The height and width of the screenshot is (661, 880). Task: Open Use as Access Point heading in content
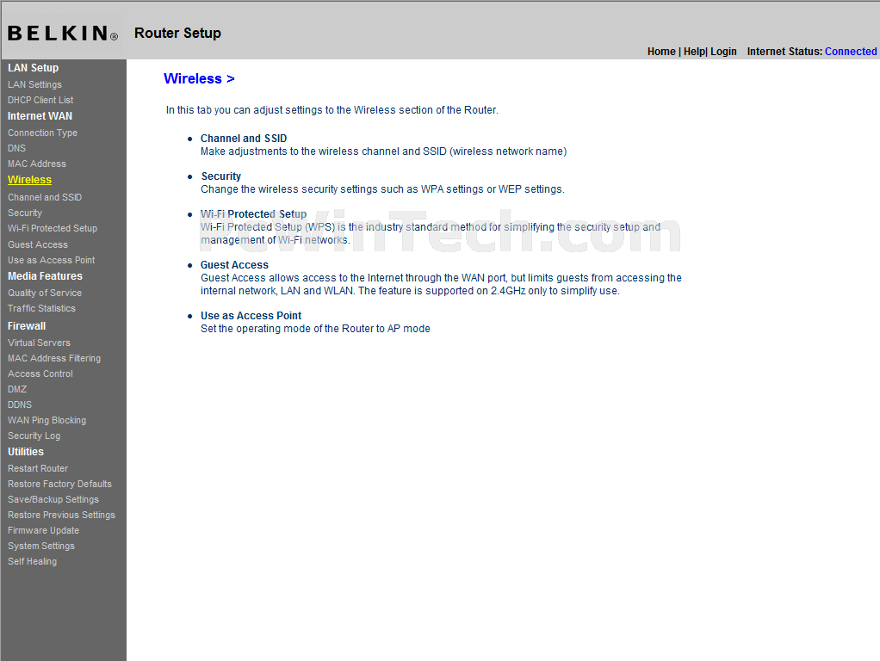pos(251,316)
